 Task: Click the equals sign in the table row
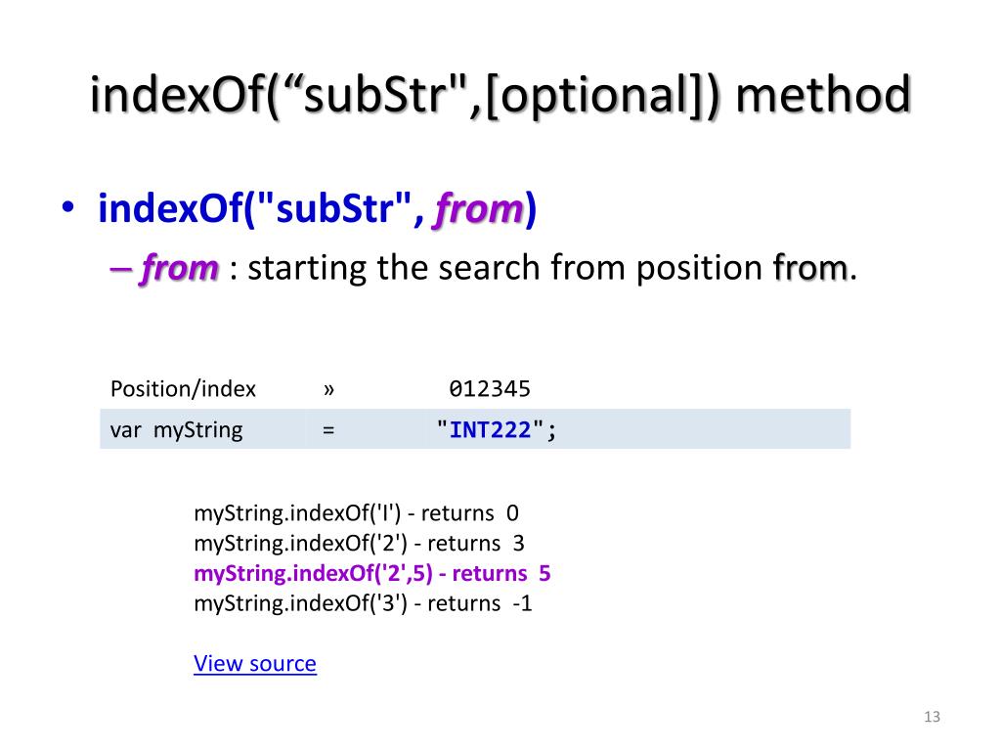328,431
